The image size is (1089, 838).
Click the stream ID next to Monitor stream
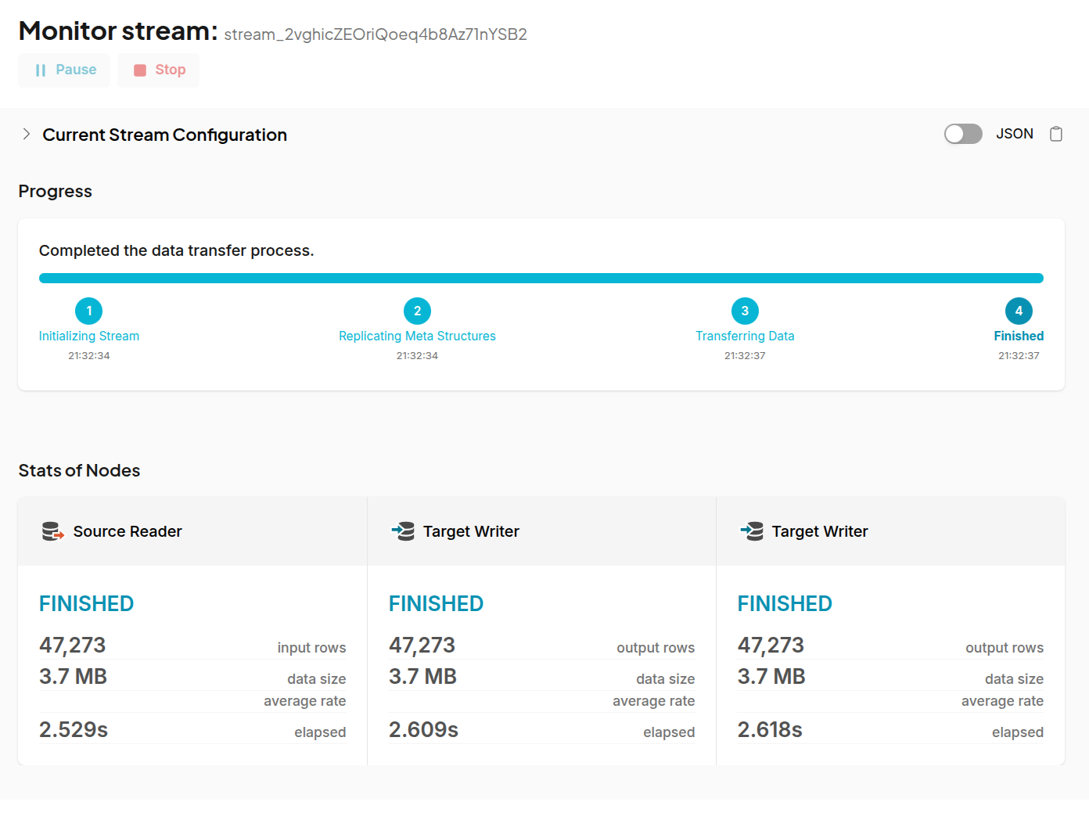pos(375,34)
